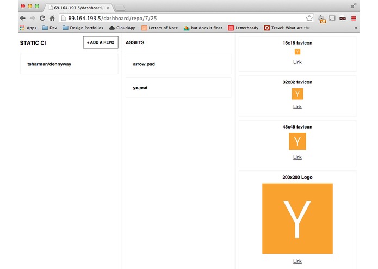This screenshot has width=378, height=269.
Task: Close the dashboard browser tab
Action: coord(108,8)
